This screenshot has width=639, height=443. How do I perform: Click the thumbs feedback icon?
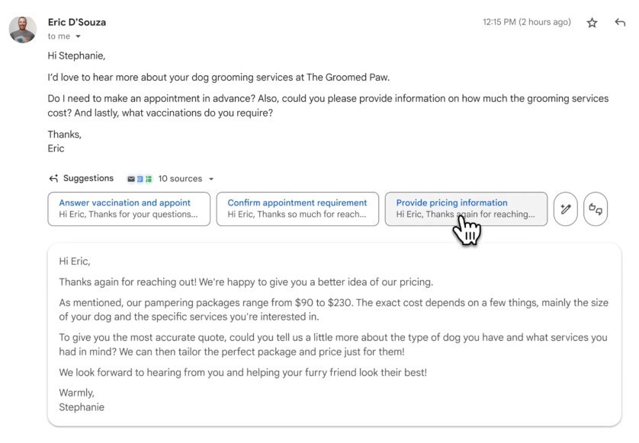596,209
